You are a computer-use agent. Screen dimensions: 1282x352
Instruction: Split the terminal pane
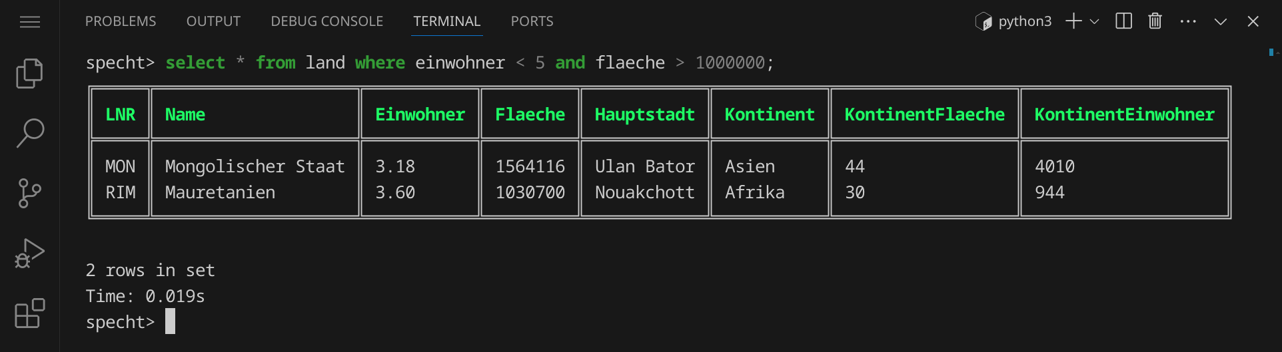pyautogui.click(x=1123, y=21)
